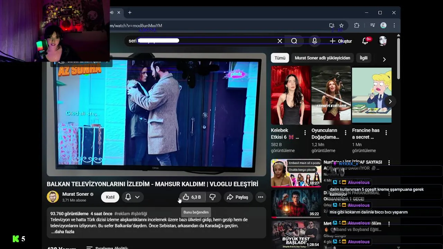Click the video player area
The height and width of the screenshot is (249, 443).
tap(156, 114)
